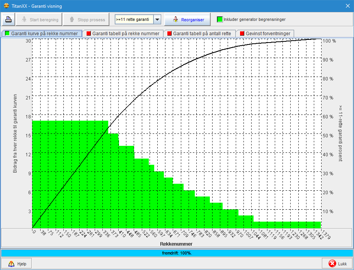The image size is (354, 270).
Task: Click the 30 value on left axis
Action: pyautogui.click(x=28, y=41)
